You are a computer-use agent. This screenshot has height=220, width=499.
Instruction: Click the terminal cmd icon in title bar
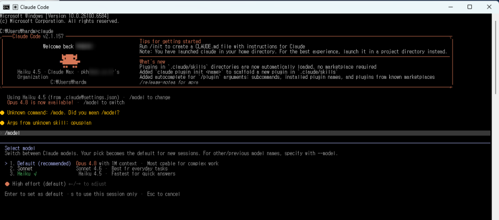point(6,7)
